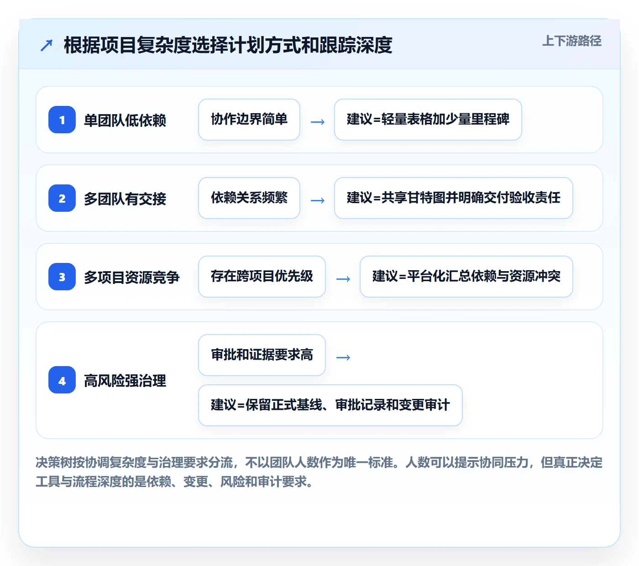639x566 pixels.
Task: Click the number 3 step badge
Action: [x=62, y=277]
